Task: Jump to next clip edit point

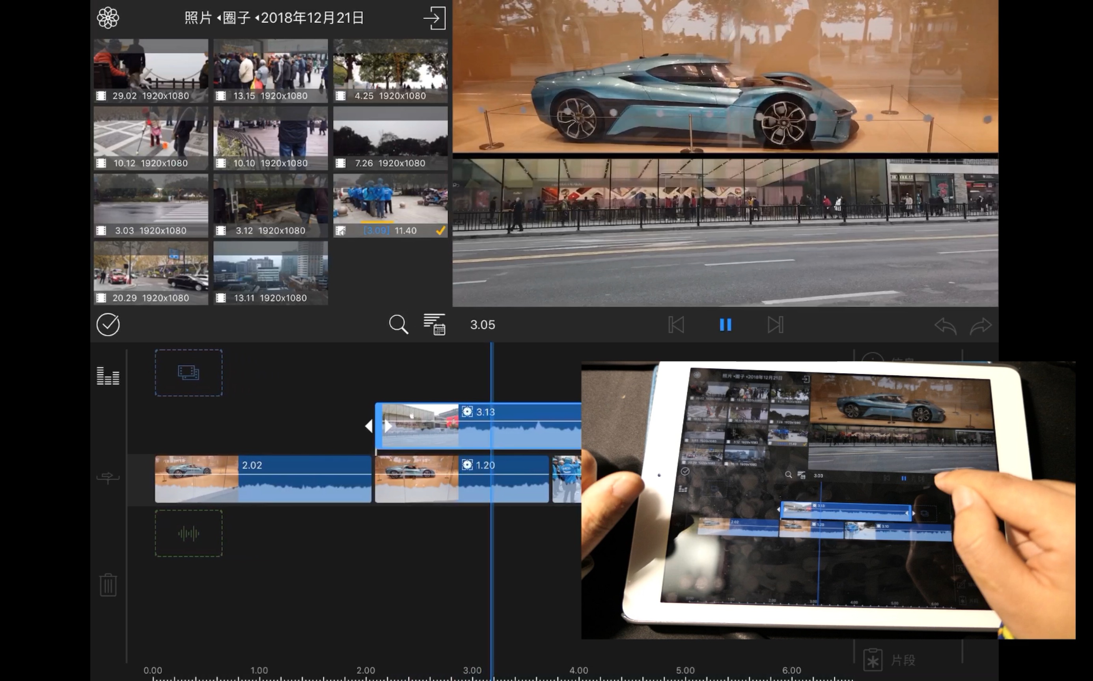Action: [775, 325]
